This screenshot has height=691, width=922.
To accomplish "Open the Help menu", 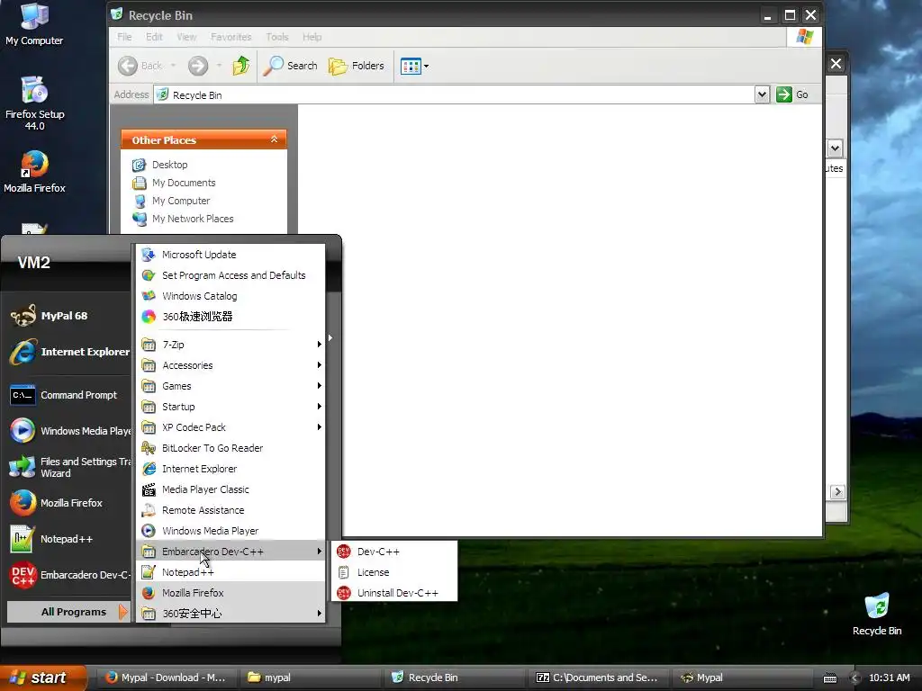I will pyautogui.click(x=312, y=36).
